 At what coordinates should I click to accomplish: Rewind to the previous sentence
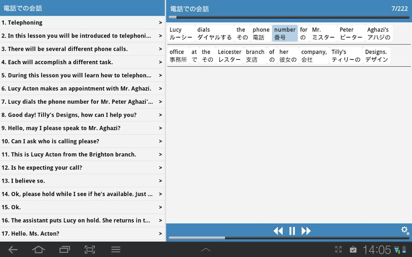pyautogui.click(x=278, y=231)
